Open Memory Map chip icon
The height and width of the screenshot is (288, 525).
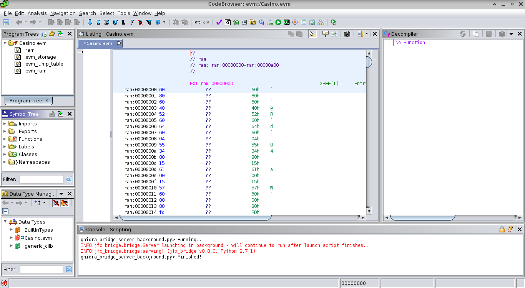(287, 22)
